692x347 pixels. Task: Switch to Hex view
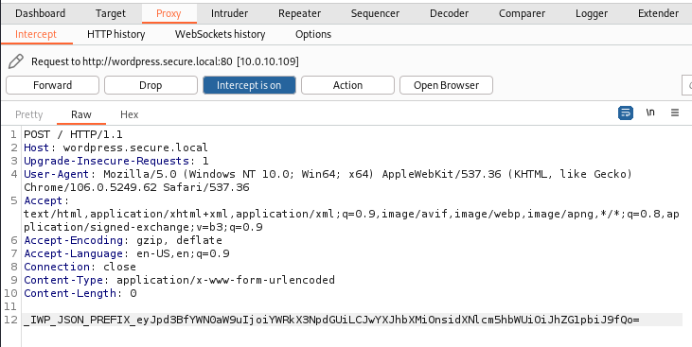130,114
